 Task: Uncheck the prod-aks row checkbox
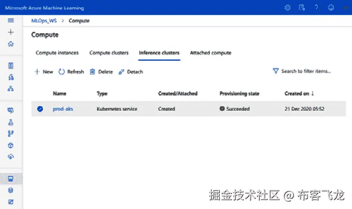(40, 109)
